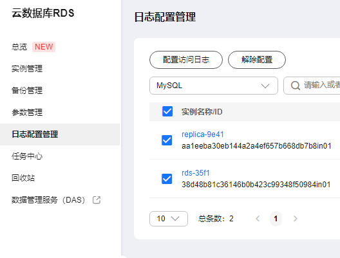Image resolution: width=340 pixels, height=258 pixels.
Task: Click the 解除配置 button
Action: point(257,60)
